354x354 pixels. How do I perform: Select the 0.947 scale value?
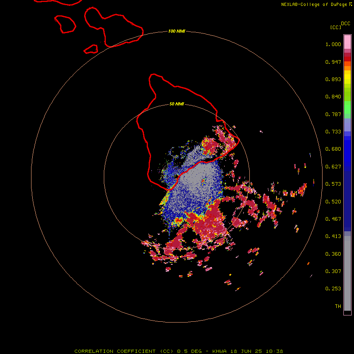pos(333,62)
